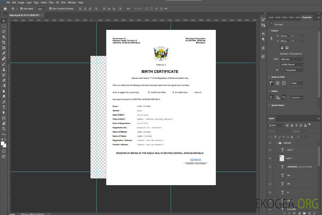
Task: Select the Eyedropper tool
Action: click(4, 53)
